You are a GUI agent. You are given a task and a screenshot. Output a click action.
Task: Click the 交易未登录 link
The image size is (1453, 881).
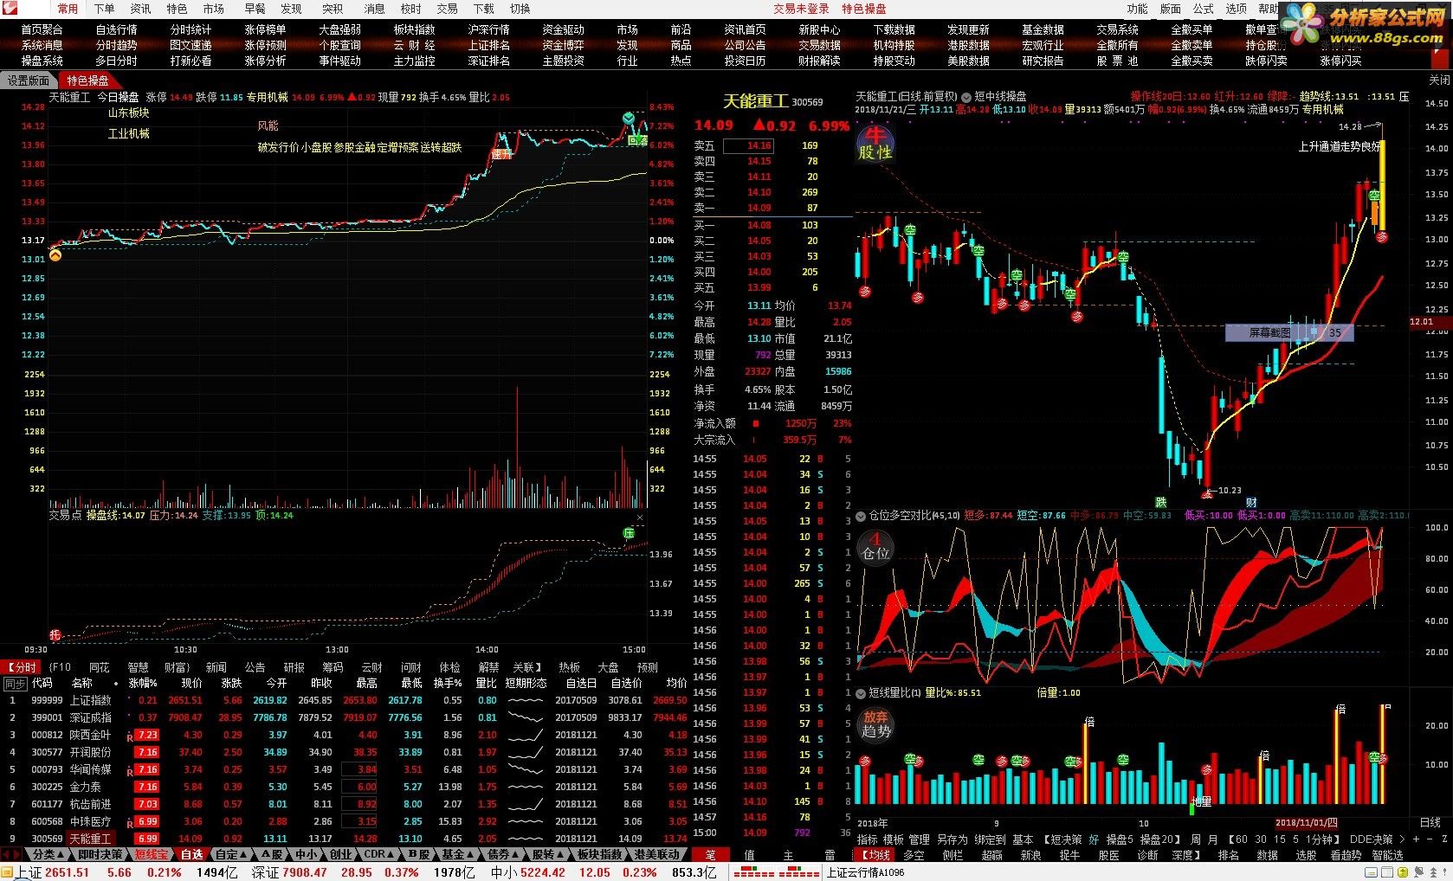(801, 9)
